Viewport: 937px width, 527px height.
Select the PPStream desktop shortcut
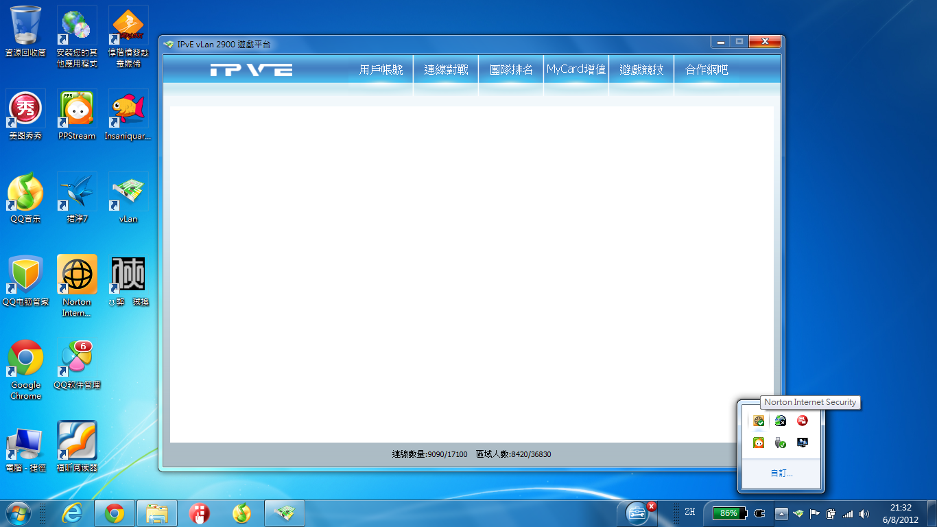(77, 115)
